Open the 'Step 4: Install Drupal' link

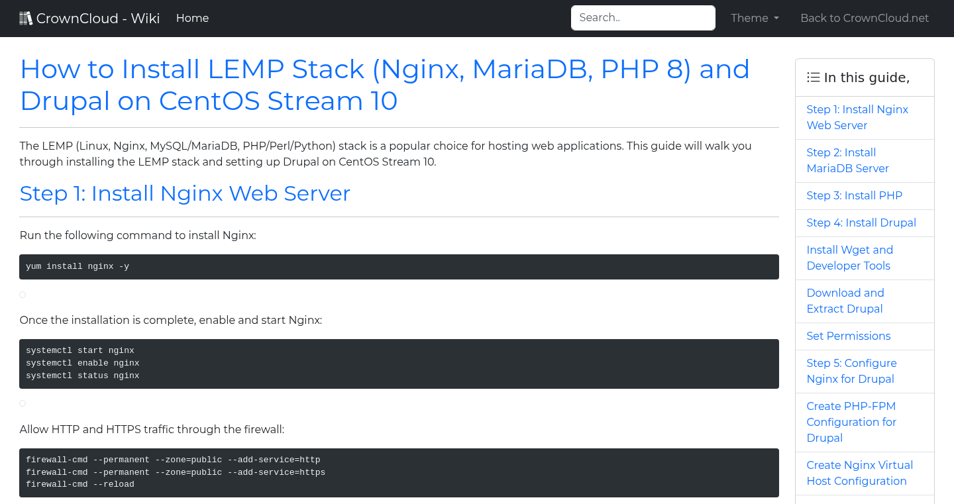click(x=861, y=223)
